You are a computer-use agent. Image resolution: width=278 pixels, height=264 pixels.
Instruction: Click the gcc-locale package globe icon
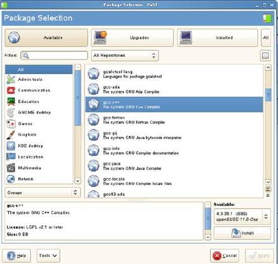(x=94, y=181)
